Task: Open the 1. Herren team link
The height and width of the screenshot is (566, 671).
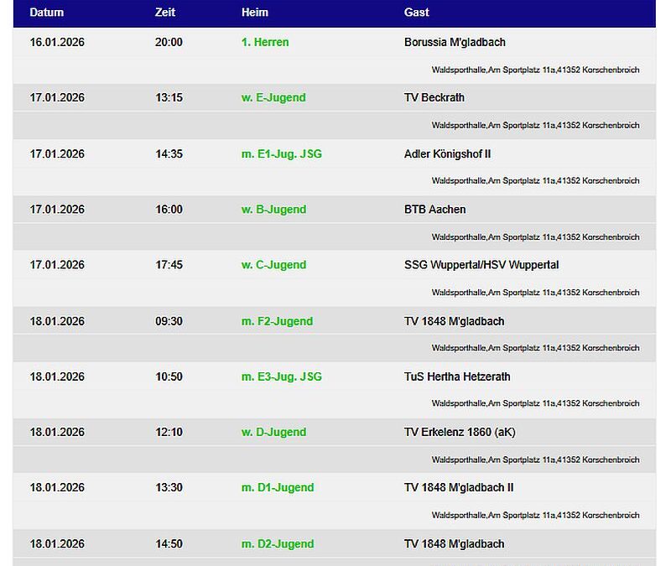Action: pyautogui.click(x=264, y=42)
